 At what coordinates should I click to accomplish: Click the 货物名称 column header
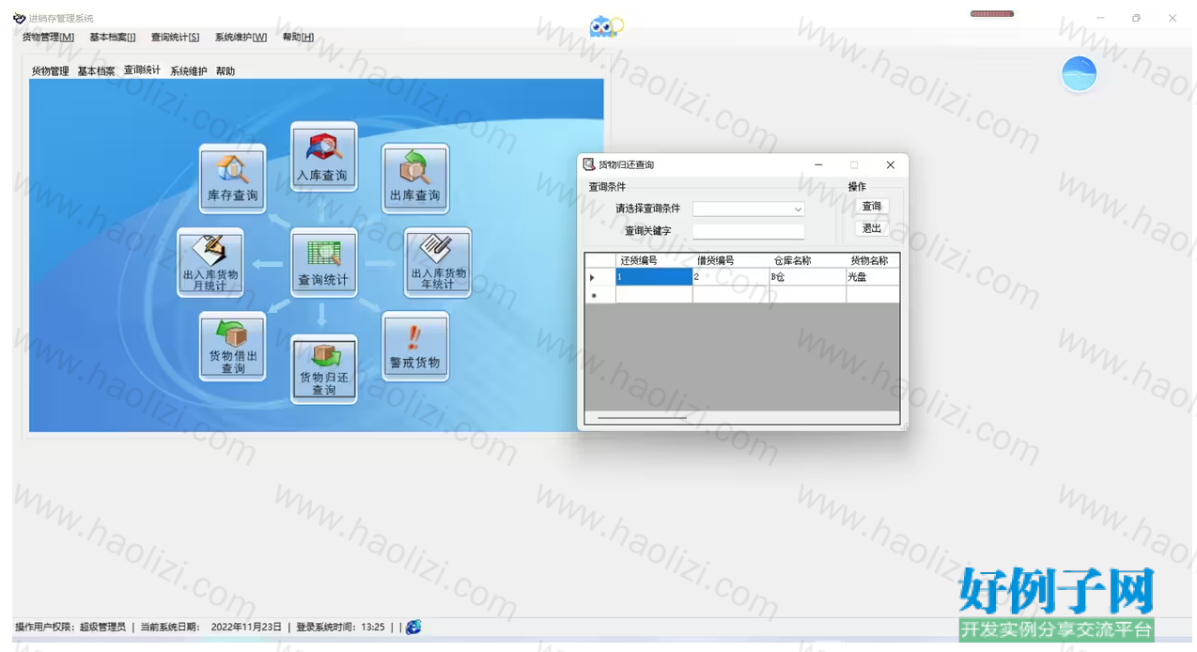pyautogui.click(x=873, y=260)
